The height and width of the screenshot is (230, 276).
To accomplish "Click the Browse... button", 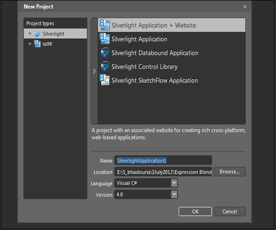I will pos(230,172).
